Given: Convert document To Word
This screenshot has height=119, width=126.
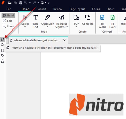Looking at the screenshot, I should point(102,22).
